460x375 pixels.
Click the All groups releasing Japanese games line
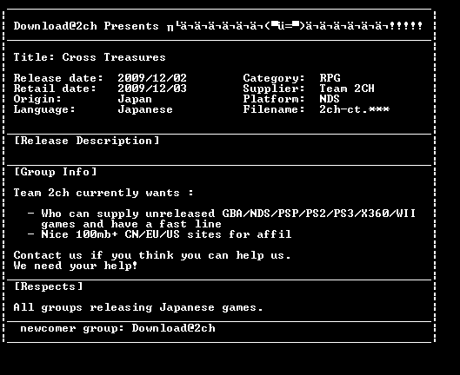[x=138, y=307]
